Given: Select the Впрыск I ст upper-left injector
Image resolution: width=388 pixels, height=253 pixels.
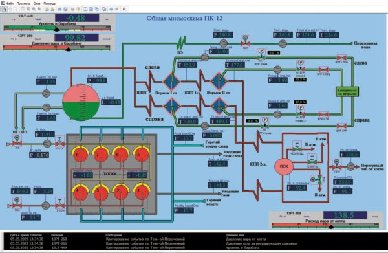Looking at the screenshot, I should coord(171,81).
